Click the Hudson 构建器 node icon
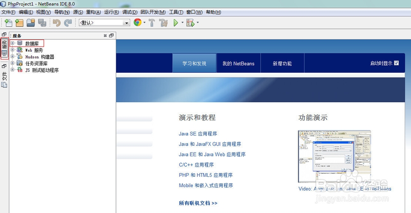 click(20, 56)
